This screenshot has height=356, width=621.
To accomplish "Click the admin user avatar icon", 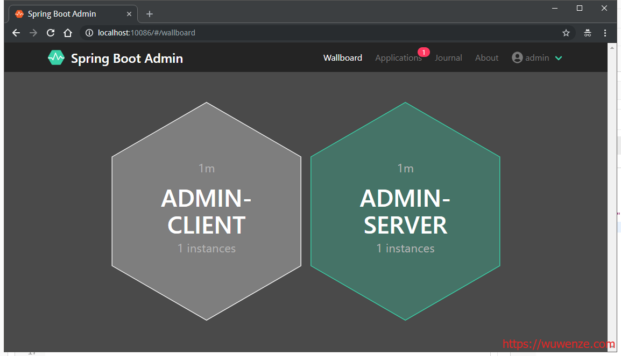I will tap(517, 57).
